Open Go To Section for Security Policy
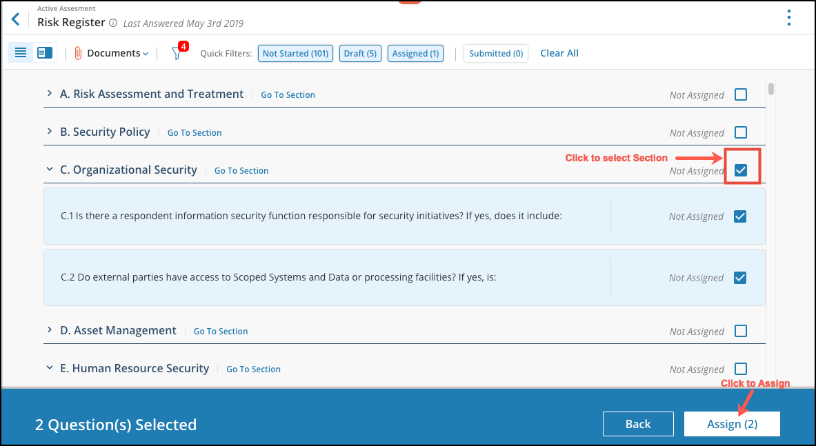This screenshot has height=446, width=816. pos(194,132)
